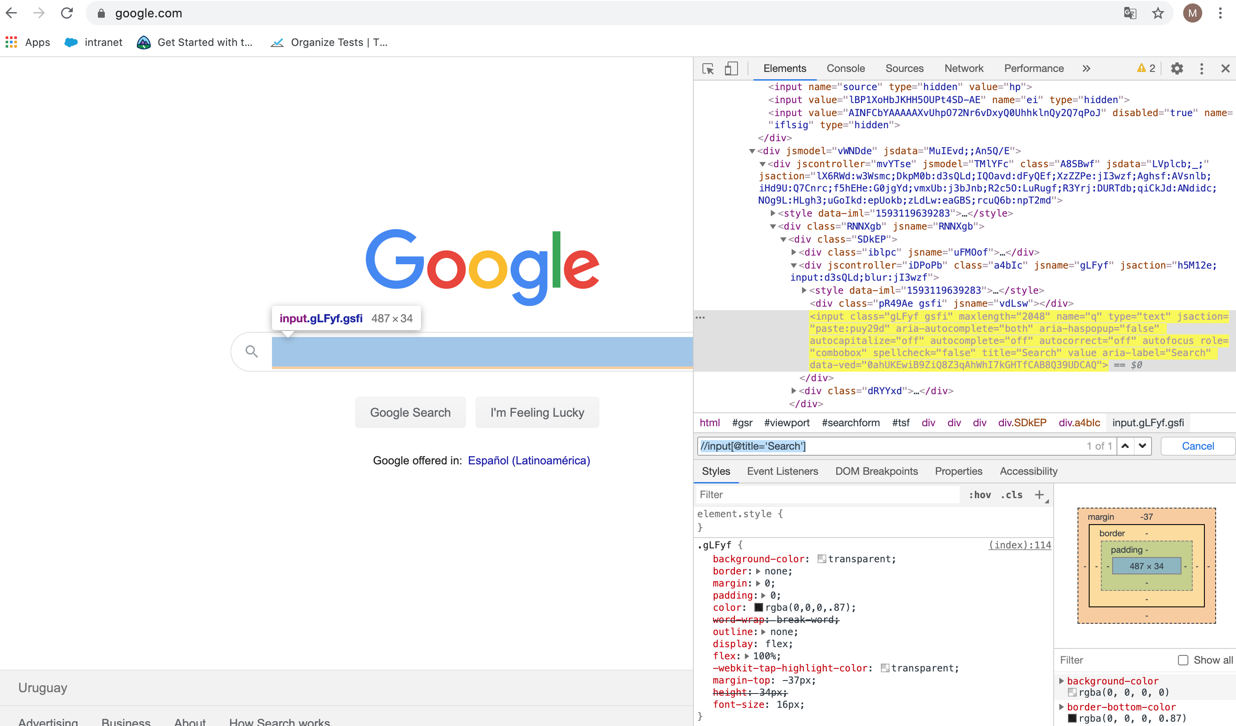Collapse the div class="SDkEP" node
The image size is (1236, 726).
(x=783, y=240)
